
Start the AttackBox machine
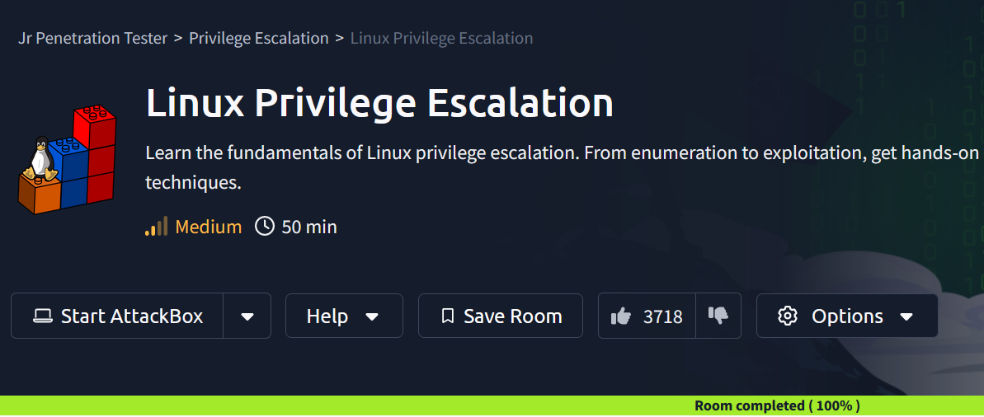pos(117,316)
